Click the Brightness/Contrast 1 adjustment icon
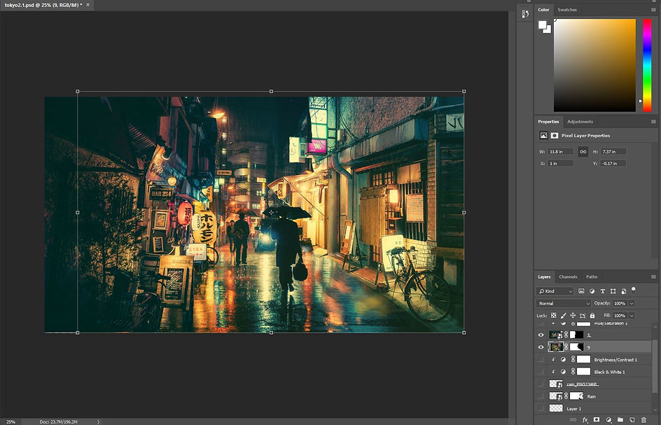Screen dimensions: 661x425 point(563,360)
